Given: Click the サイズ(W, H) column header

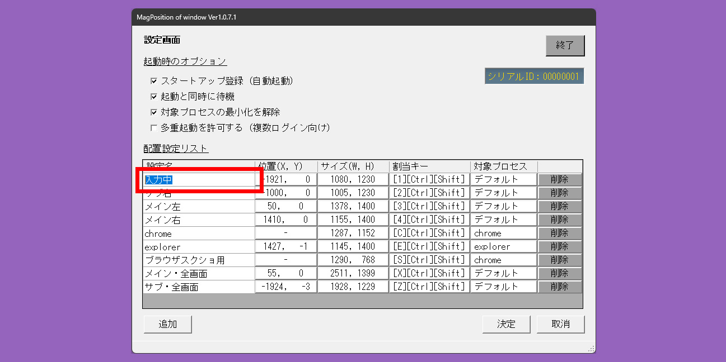Looking at the screenshot, I should pyautogui.click(x=353, y=166).
